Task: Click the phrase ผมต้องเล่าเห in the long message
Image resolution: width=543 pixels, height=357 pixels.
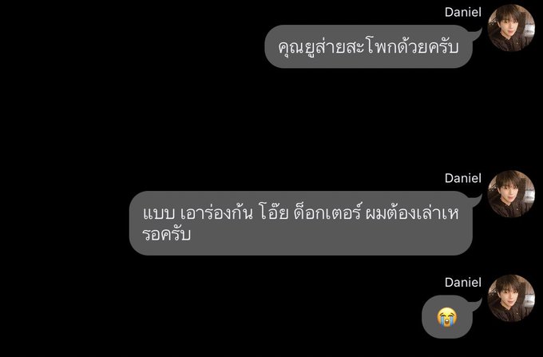Action: (x=413, y=213)
